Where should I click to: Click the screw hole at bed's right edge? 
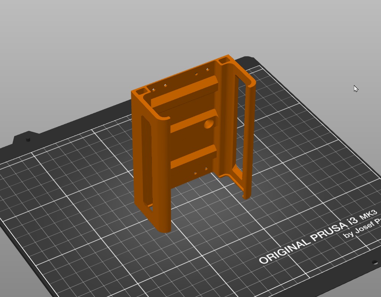(x=374, y=263)
